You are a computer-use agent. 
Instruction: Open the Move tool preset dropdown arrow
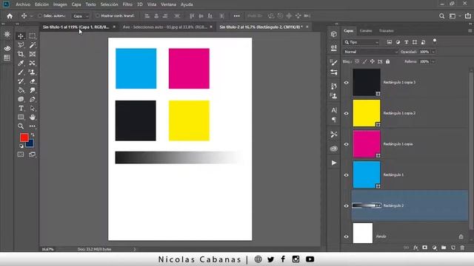coord(31,16)
